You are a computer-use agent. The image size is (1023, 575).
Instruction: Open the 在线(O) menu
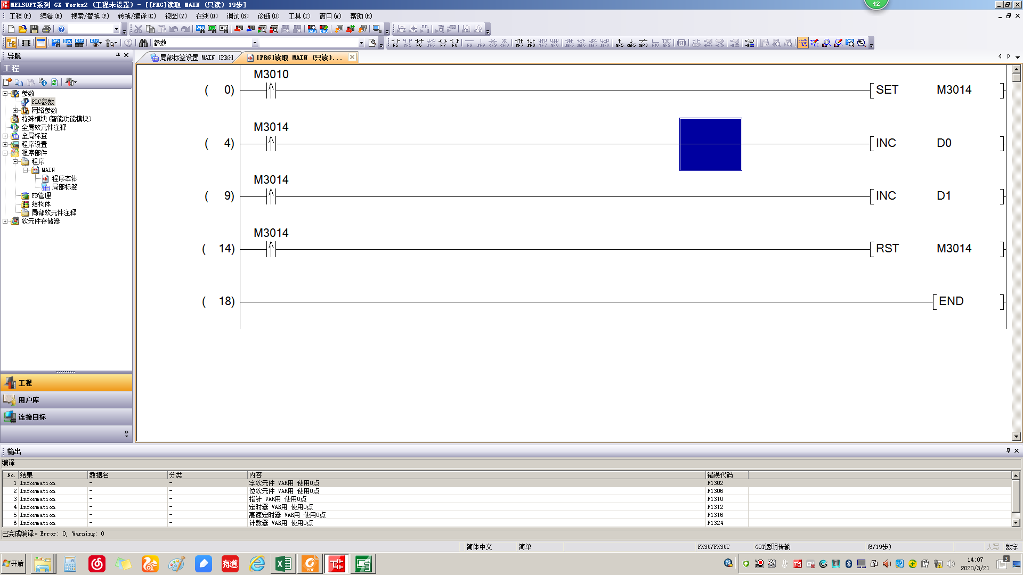[x=206, y=16]
